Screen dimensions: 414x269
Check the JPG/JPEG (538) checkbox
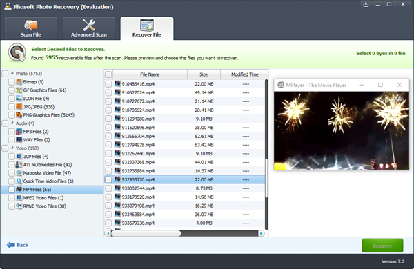(12, 107)
